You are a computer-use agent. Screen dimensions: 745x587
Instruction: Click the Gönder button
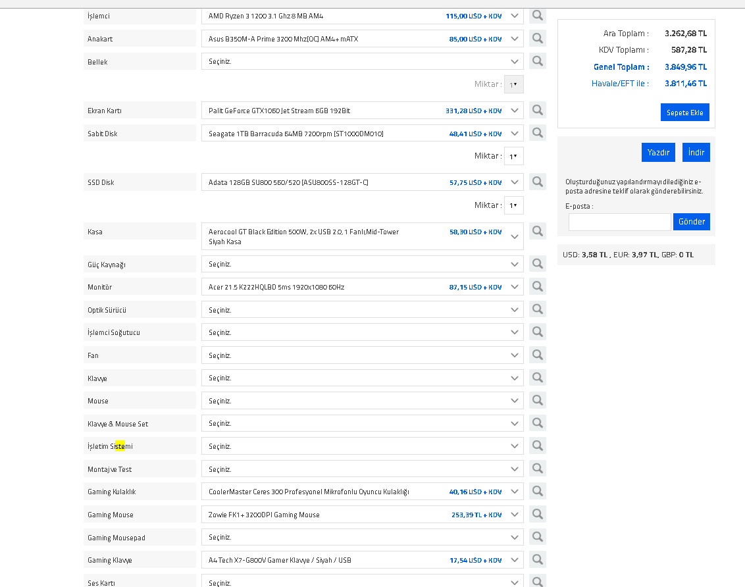[691, 222]
